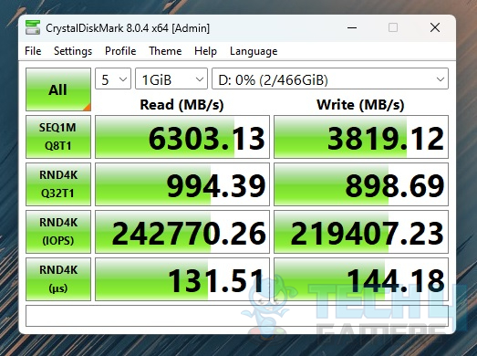Expand the test count dropdown showing 5

(x=113, y=79)
